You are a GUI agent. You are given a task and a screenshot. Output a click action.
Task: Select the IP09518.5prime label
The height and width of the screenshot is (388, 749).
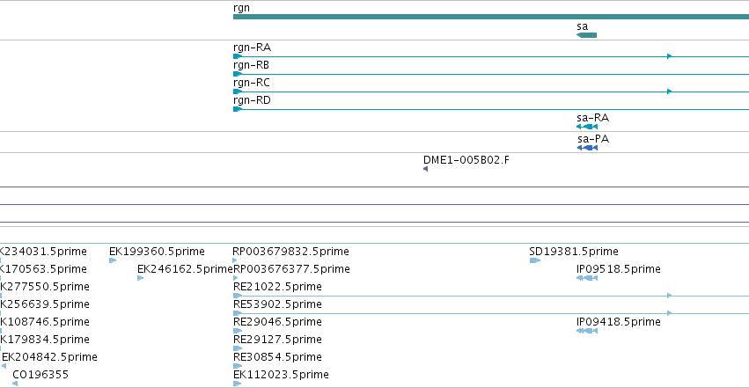619,269
